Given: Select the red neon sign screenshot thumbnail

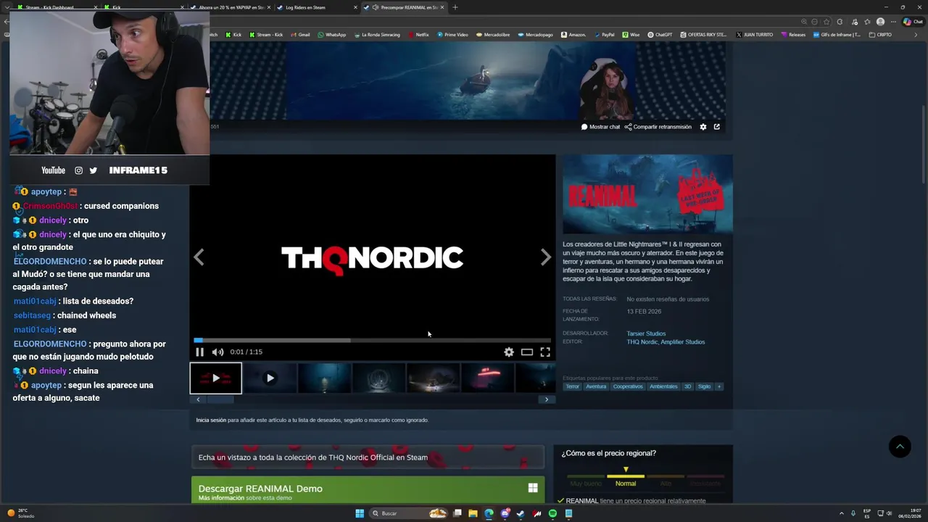Looking at the screenshot, I should click(488, 378).
